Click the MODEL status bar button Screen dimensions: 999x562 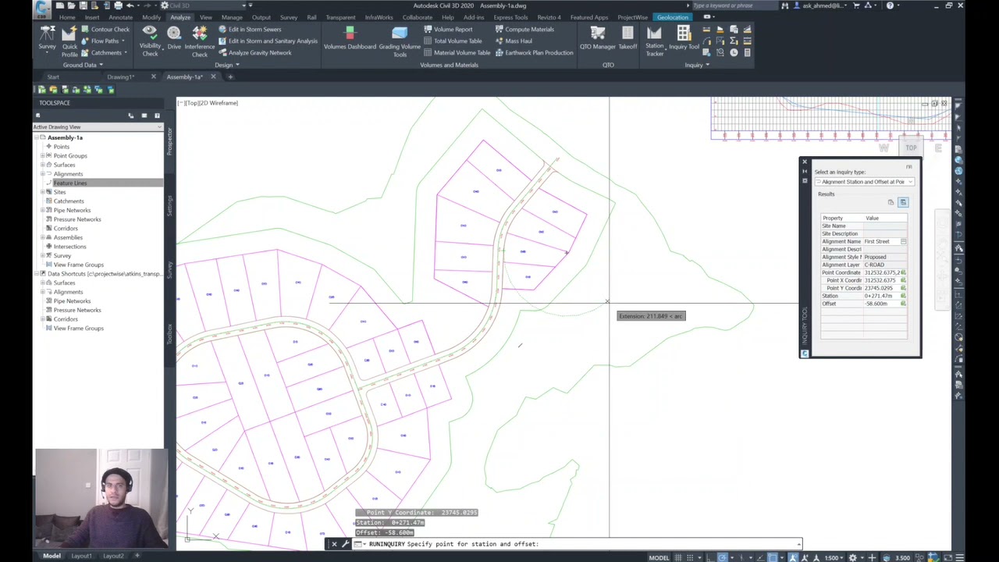[x=659, y=557]
